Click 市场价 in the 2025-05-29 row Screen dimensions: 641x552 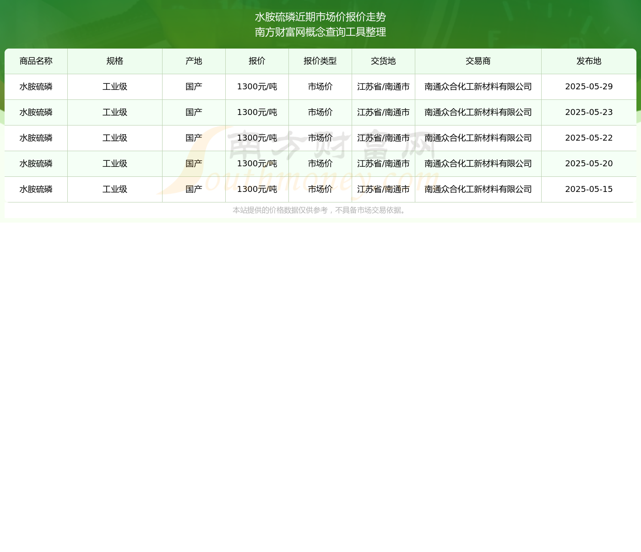click(320, 87)
